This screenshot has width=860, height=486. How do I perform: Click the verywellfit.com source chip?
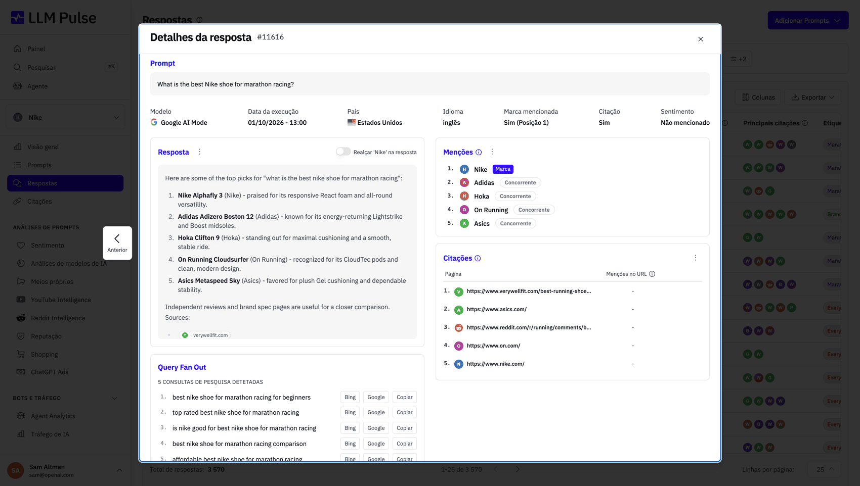[205, 335]
